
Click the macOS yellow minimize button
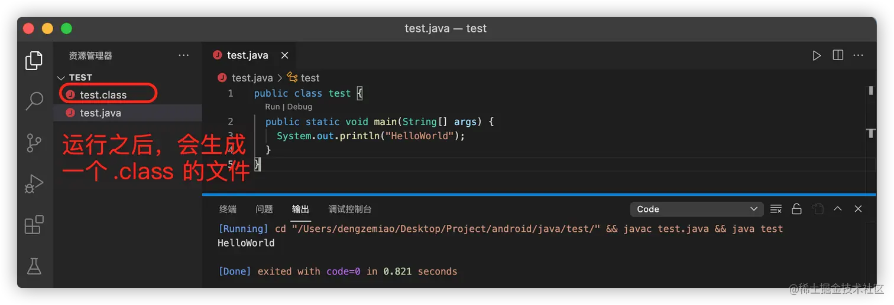click(47, 28)
